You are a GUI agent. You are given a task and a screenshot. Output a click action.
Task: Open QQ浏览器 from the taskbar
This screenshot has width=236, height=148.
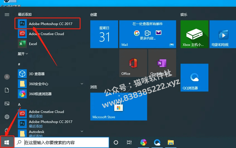[x=157, y=142]
